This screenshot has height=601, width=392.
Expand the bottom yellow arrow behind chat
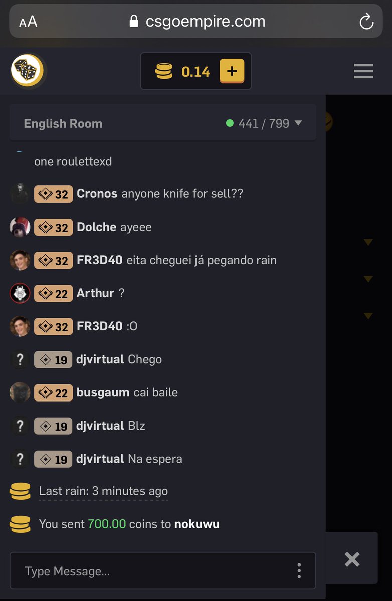pyautogui.click(x=368, y=316)
